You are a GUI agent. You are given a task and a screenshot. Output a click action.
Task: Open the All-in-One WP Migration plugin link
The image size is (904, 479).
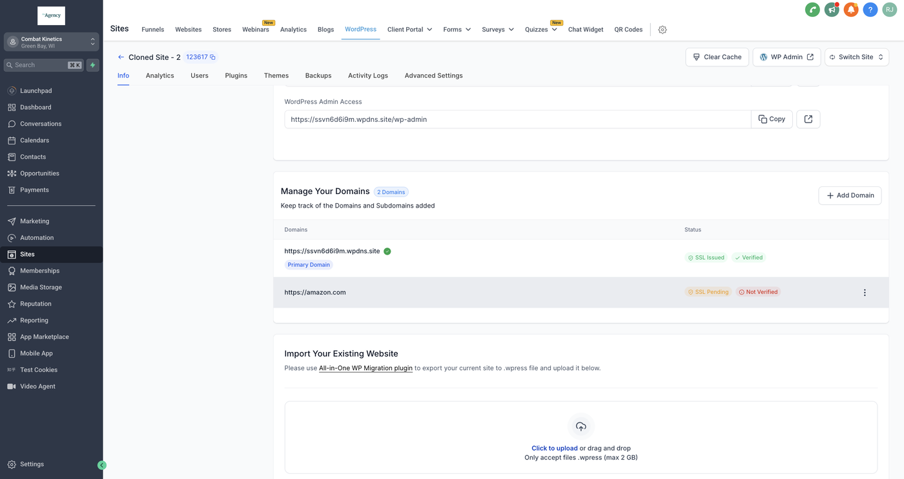[x=365, y=368]
